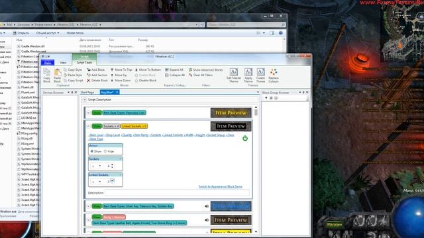Add the Quality filter link
424x238 pixels.
click(127, 135)
